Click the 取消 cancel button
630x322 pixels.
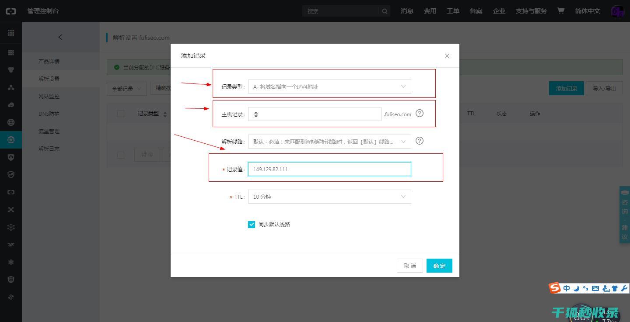pyautogui.click(x=410, y=266)
